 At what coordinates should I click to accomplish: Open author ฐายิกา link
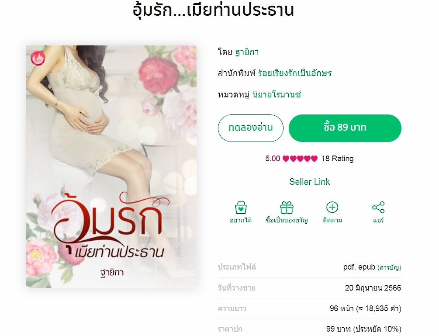point(247,52)
